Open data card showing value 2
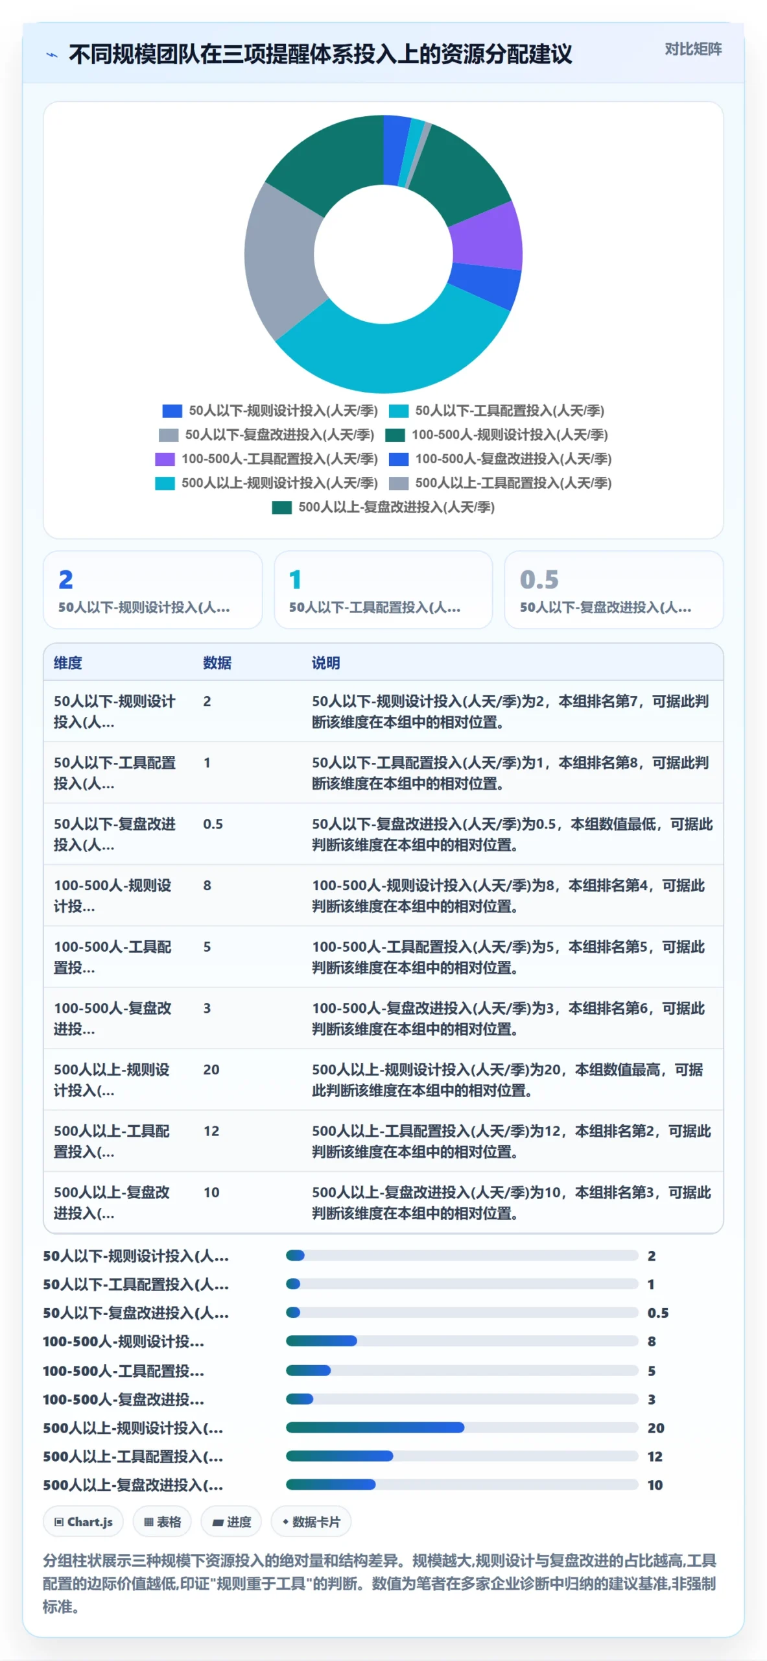This screenshot has width=767, height=1661. point(152,590)
